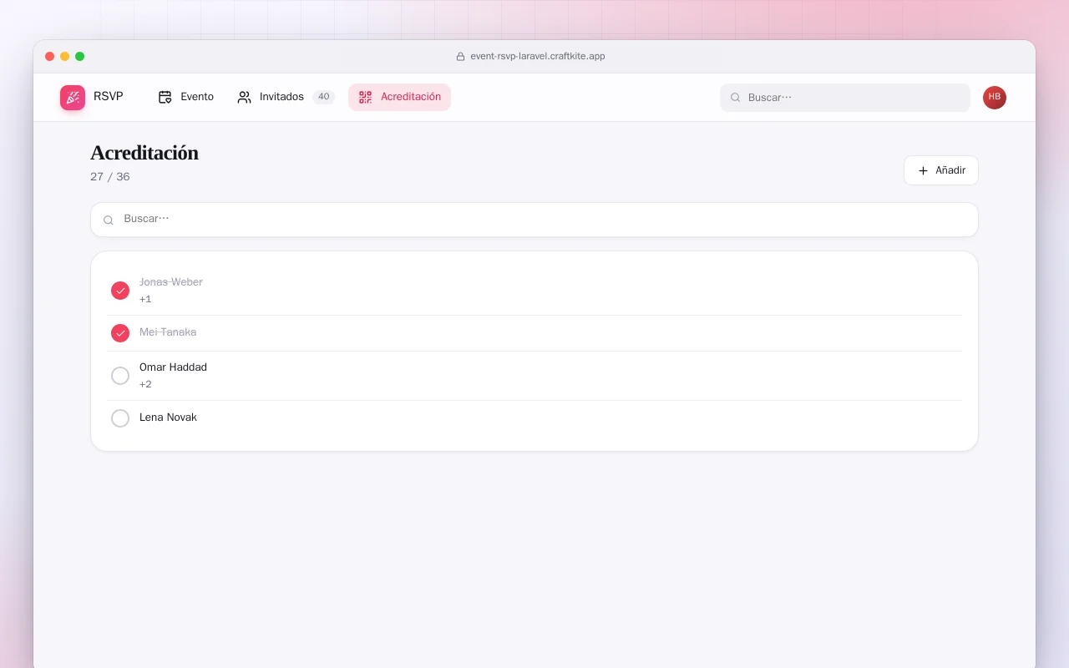
Task: Click the +1 under Jonas Weber
Action: tap(145, 299)
